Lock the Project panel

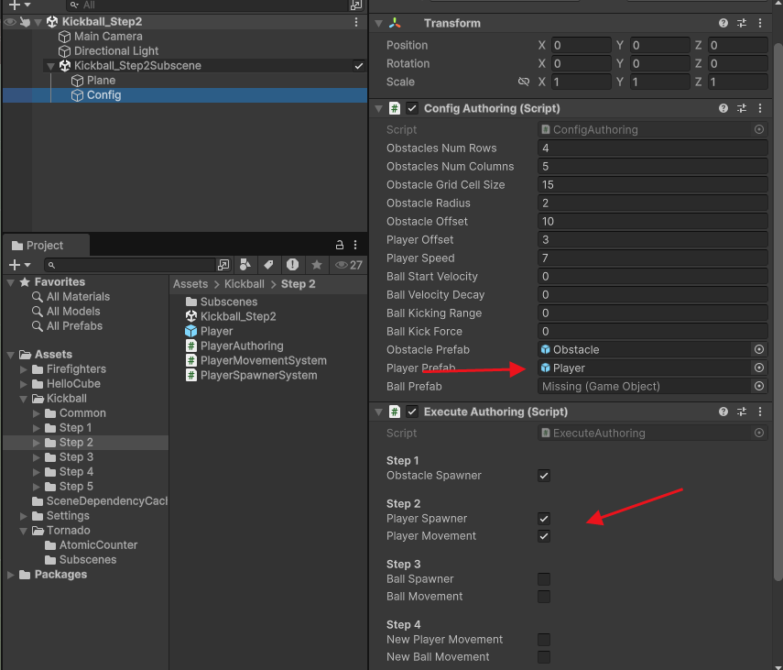click(340, 245)
